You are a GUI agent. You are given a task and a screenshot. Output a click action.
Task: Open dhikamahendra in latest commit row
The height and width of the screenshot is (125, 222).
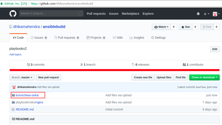[27, 87]
